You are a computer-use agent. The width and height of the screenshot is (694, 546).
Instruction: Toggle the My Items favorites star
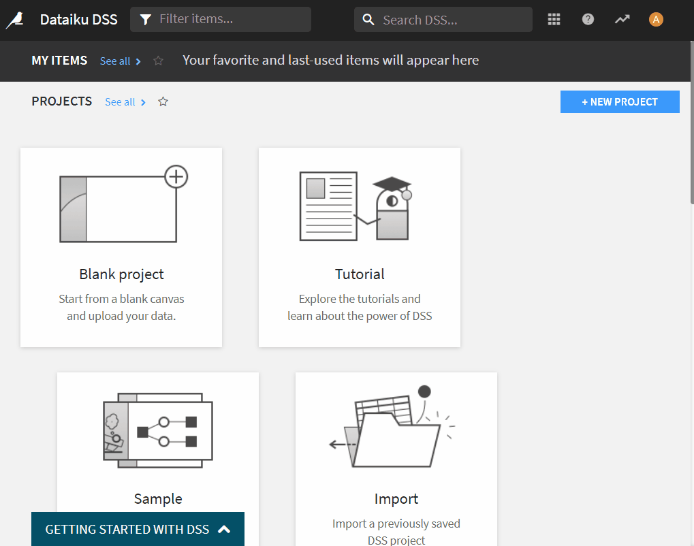(159, 61)
